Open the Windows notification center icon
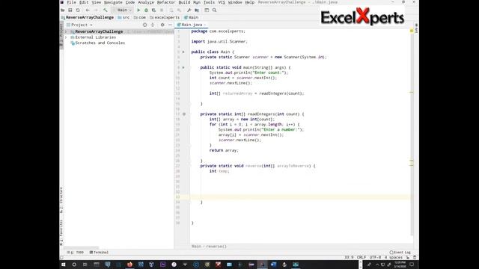 click(x=412, y=265)
